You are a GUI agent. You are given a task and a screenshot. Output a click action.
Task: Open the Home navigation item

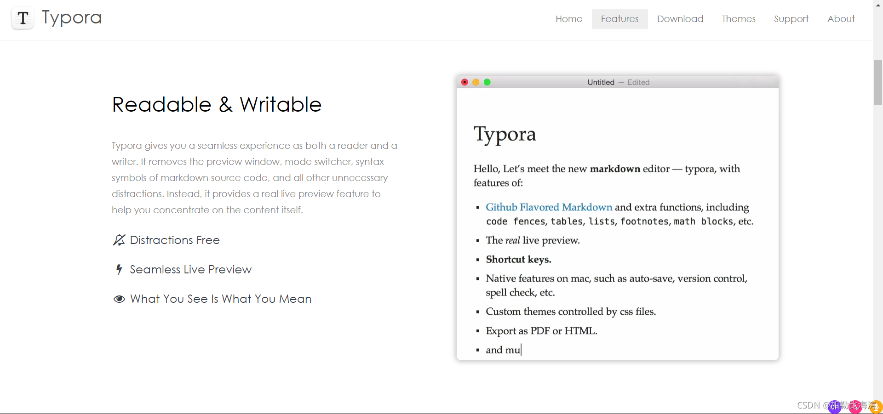coord(569,19)
